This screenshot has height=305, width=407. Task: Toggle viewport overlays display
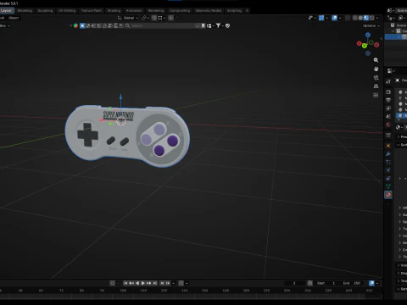(335, 18)
